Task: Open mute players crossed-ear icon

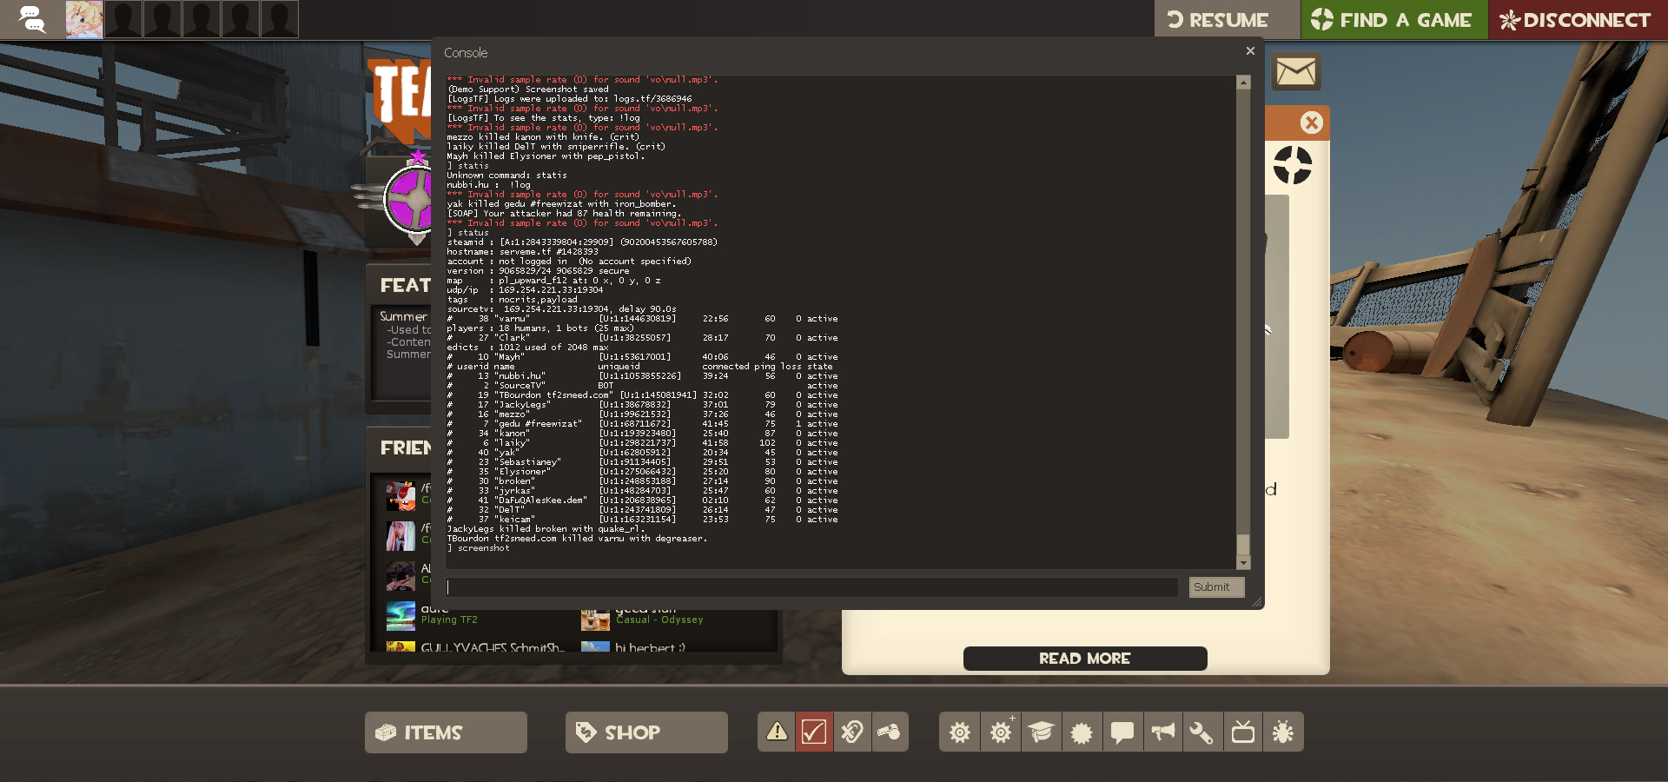Action: pos(852,732)
